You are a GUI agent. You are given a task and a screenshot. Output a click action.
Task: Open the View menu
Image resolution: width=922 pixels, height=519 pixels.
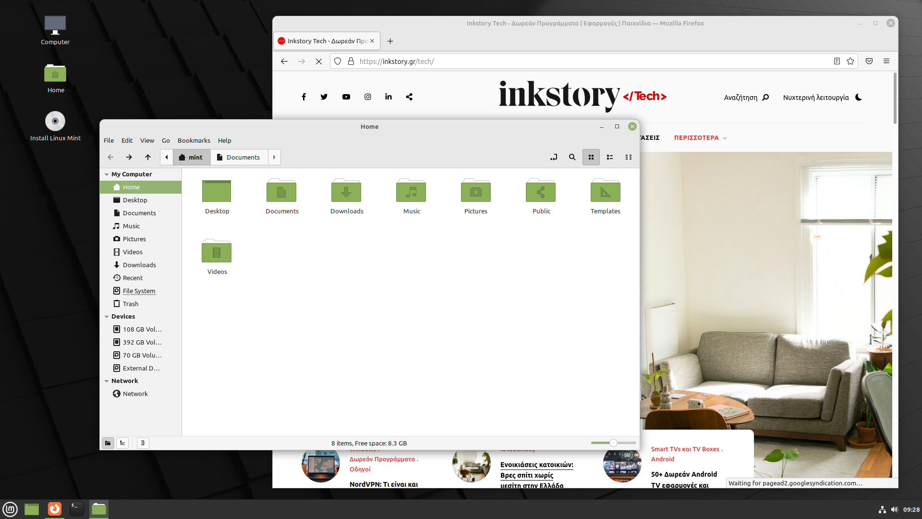(147, 140)
